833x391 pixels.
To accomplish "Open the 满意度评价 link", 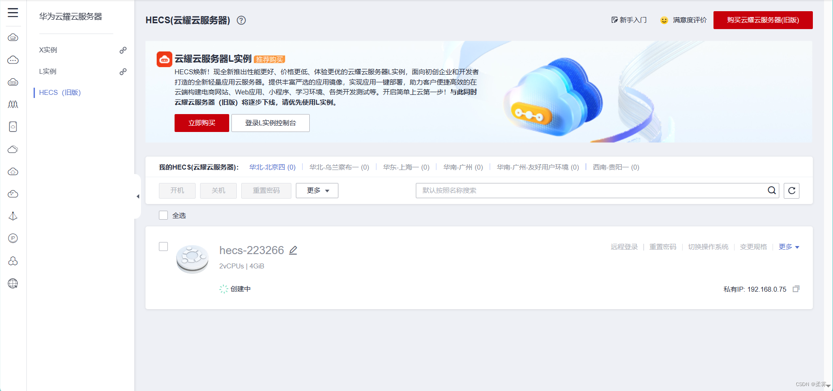I will [x=690, y=20].
